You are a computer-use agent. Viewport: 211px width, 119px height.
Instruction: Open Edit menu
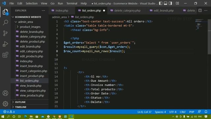(x=20, y=3)
